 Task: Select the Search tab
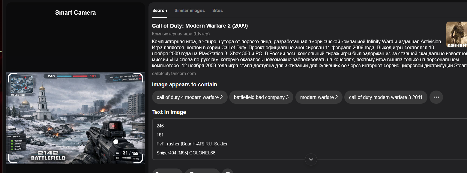tap(160, 10)
